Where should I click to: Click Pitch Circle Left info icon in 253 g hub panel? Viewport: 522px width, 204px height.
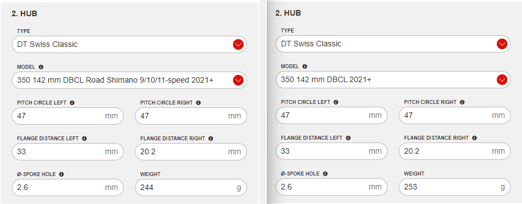point(336,102)
